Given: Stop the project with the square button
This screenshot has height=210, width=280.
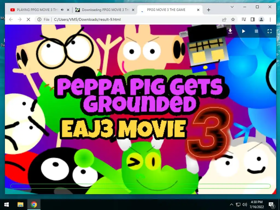Looking at the screenshot, I should [256, 31].
